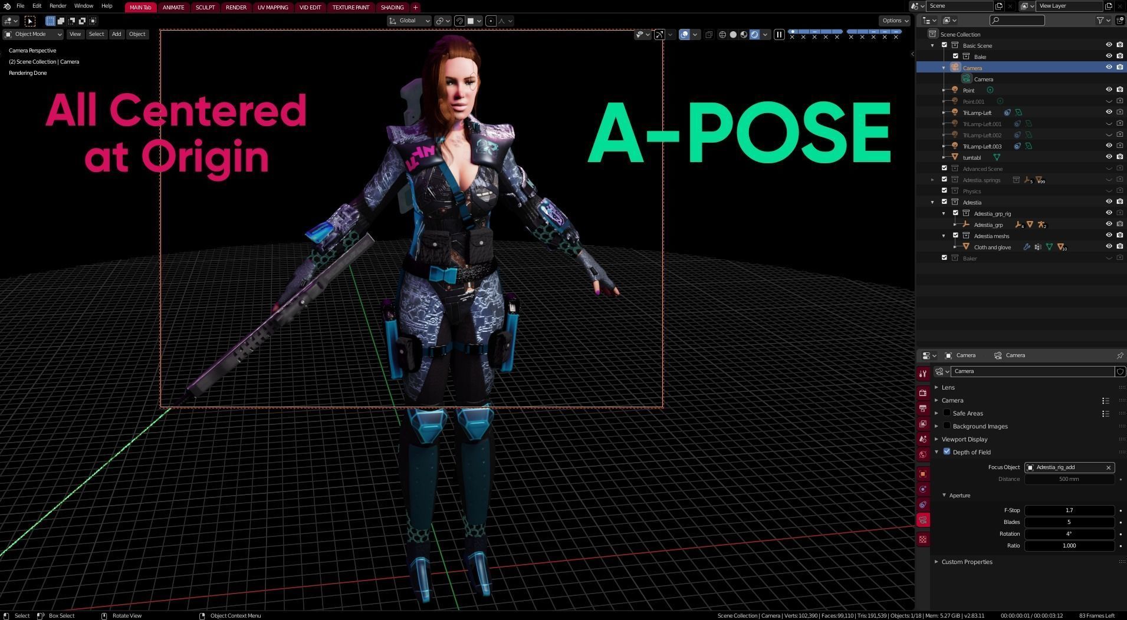Viewport: 1127px width, 620px height.
Task: Pin the properties editor context
Action: coord(1119,355)
